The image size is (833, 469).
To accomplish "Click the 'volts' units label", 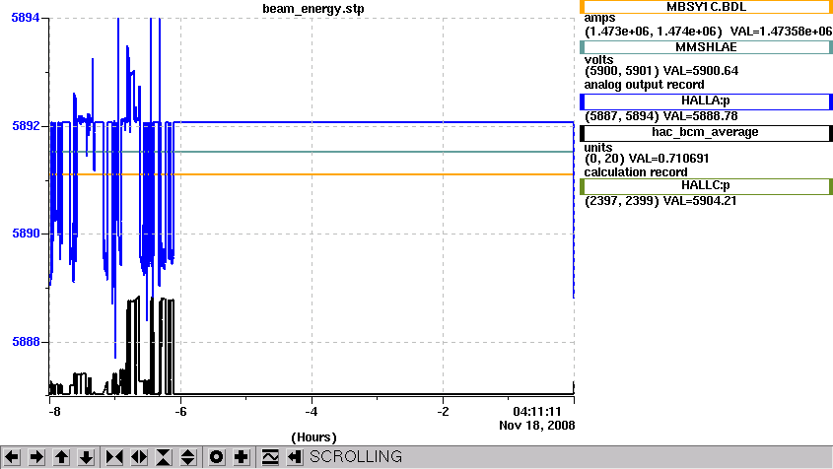I will point(598,60).
